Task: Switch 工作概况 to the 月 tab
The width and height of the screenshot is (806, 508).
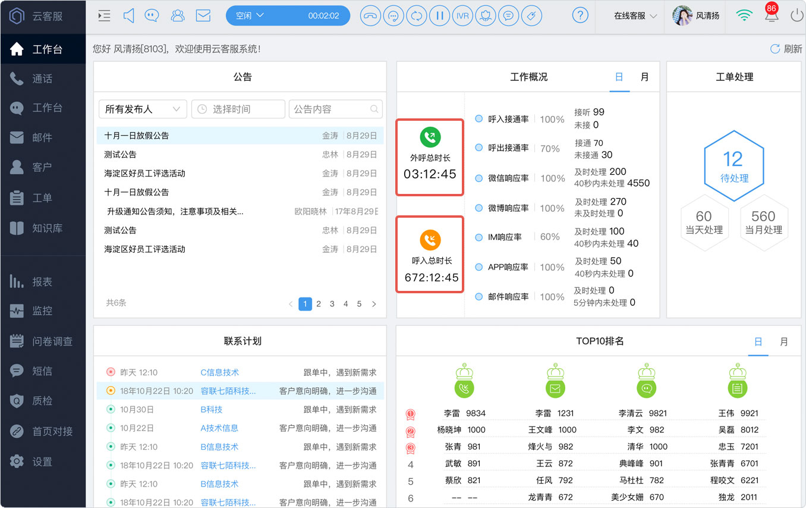Action: pyautogui.click(x=644, y=77)
